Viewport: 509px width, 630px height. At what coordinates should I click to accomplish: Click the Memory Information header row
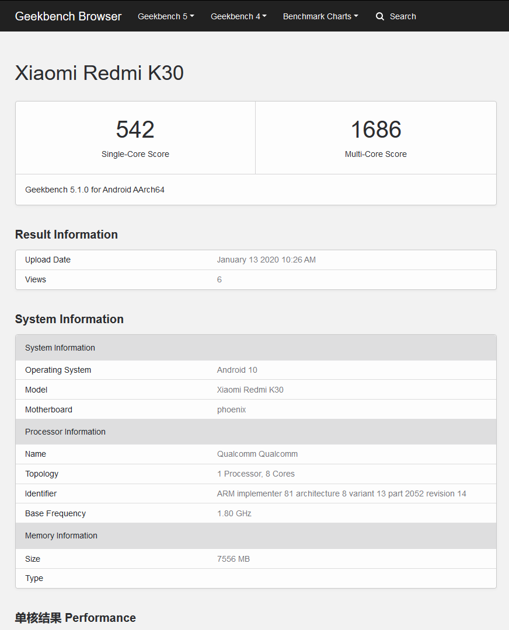pyautogui.click(x=256, y=535)
